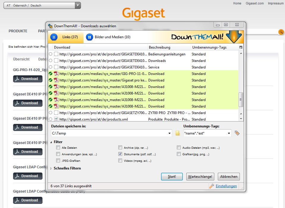Screen dimensions: 285x208
Task: Click file icon of the Service row
Action: (x=56, y=67)
